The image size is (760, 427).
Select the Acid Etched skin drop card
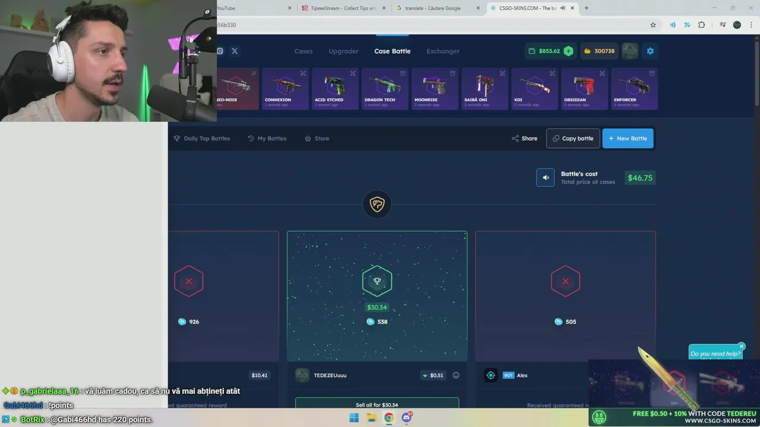[x=335, y=88]
